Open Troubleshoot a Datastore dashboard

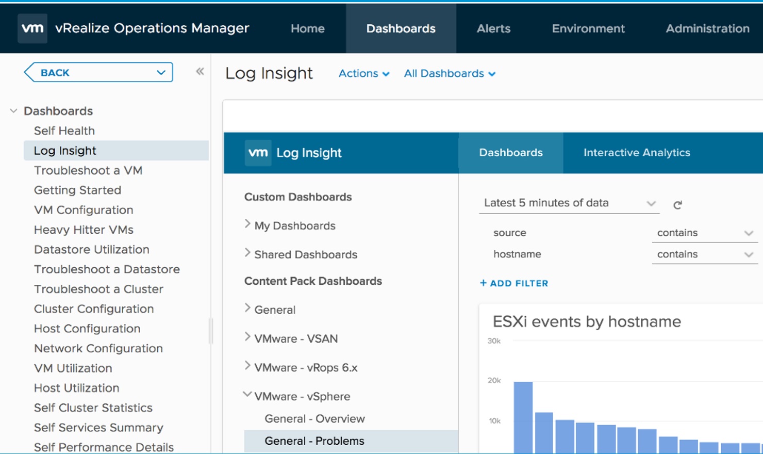pyautogui.click(x=107, y=269)
